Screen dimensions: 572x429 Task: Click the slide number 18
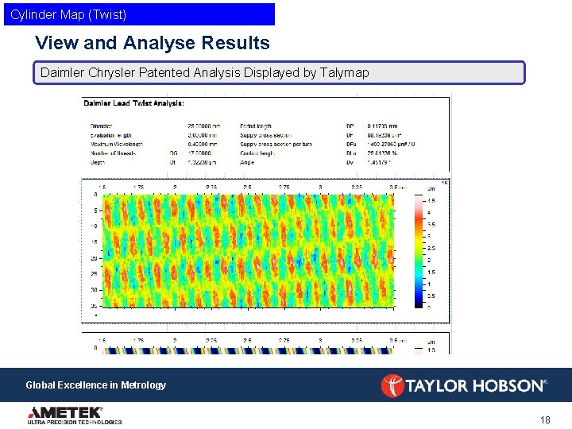(545, 420)
